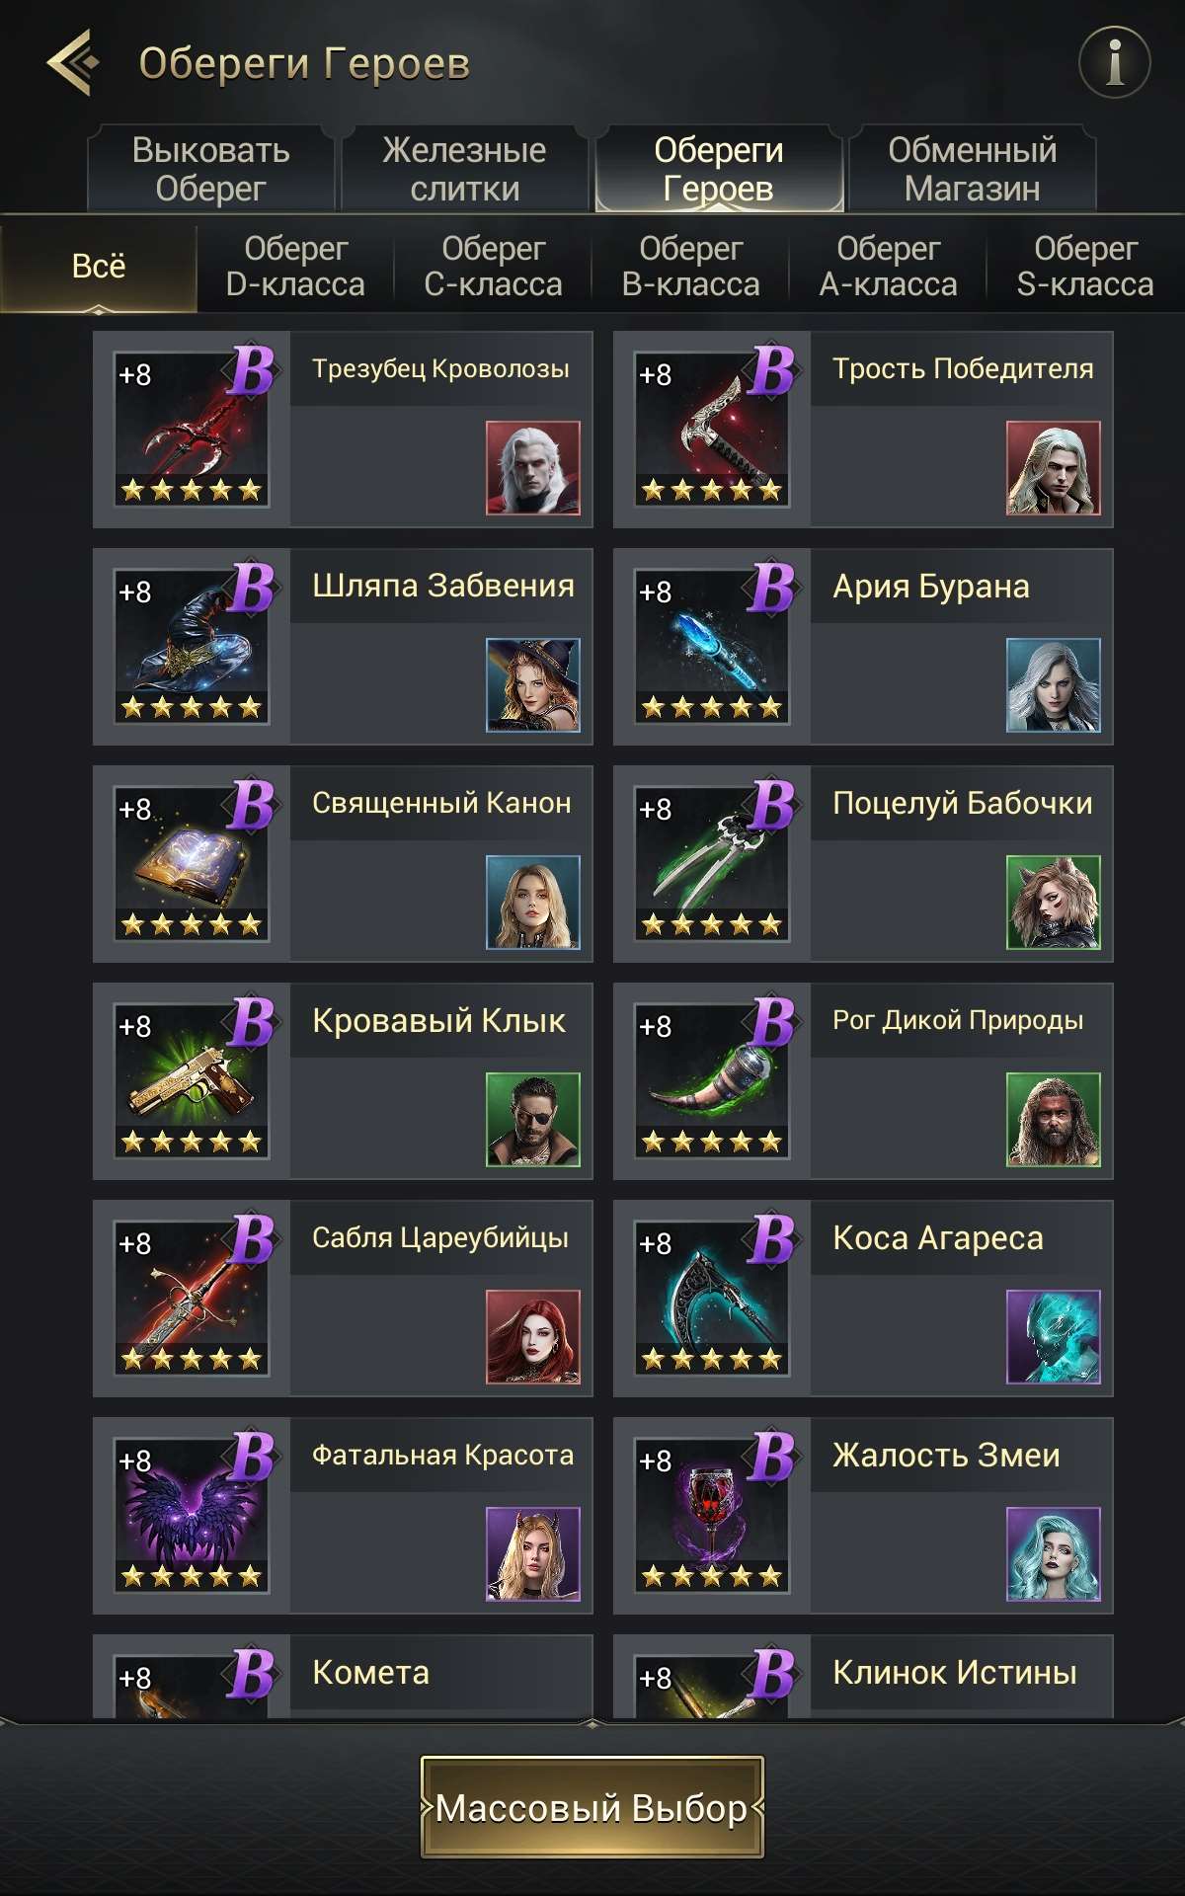
Task: Open the Священный Канон book icon
Action: click(x=192, y=864)
